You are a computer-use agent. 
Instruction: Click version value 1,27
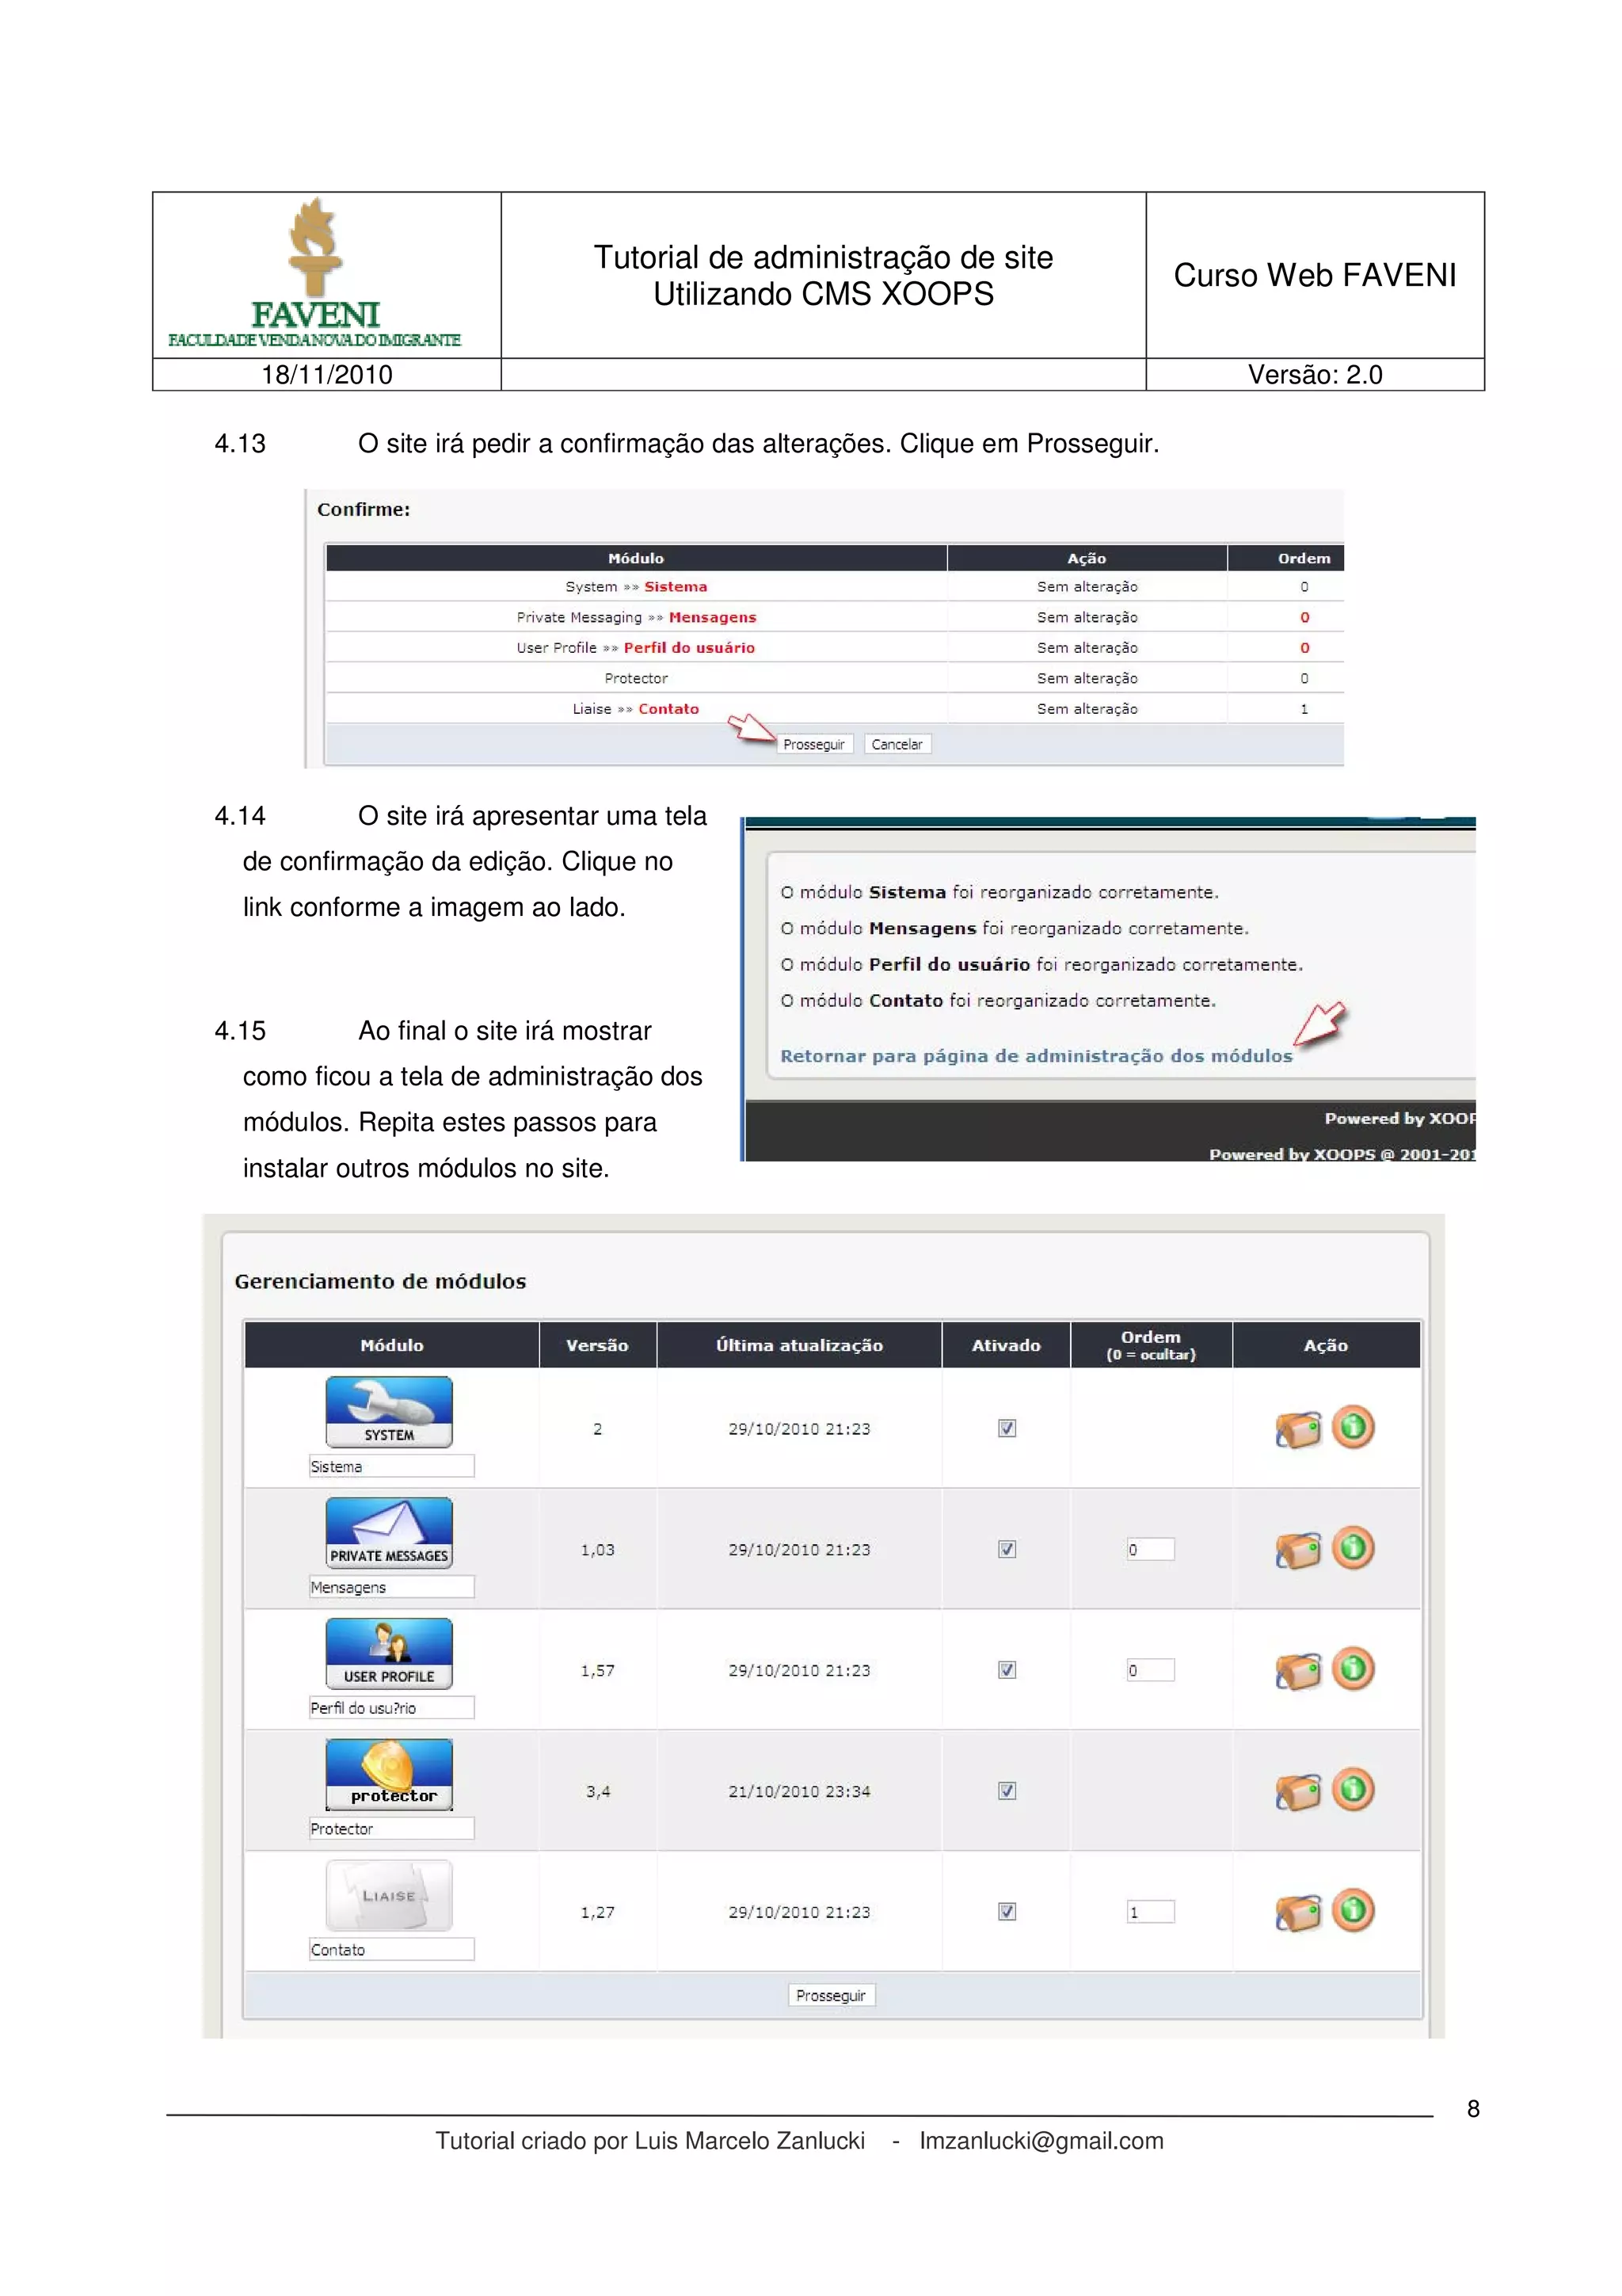pyautogui.click(x=598, y=1913)
